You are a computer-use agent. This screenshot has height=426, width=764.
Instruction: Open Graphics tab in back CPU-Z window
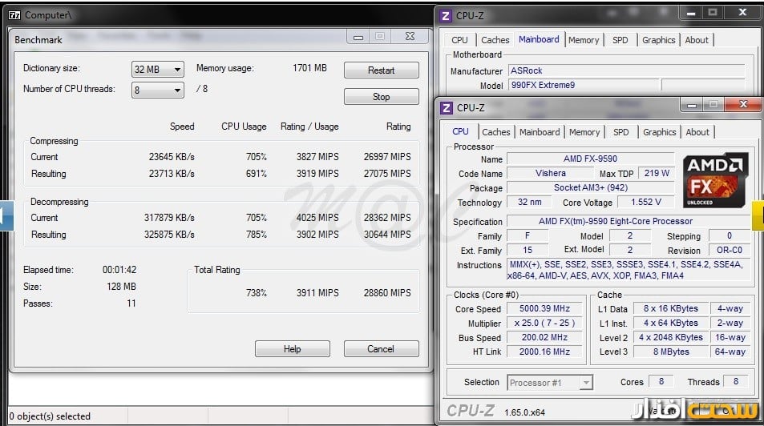point(658,40)
